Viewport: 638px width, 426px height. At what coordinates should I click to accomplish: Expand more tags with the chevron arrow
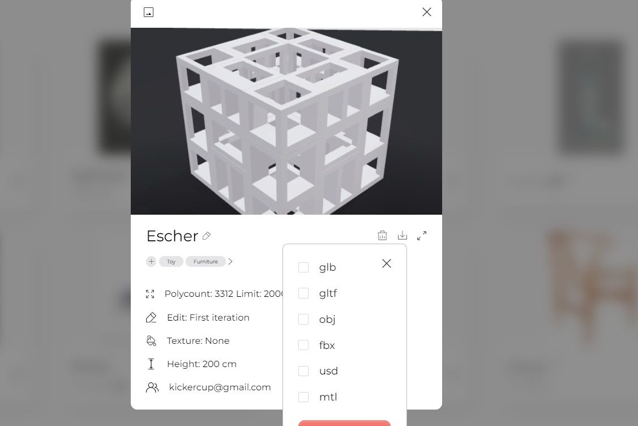[230, 262]
